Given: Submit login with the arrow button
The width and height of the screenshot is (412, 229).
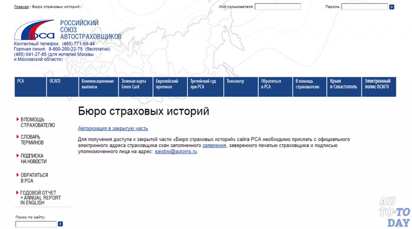Looking at the screenshot, I should tap(392, 7).
